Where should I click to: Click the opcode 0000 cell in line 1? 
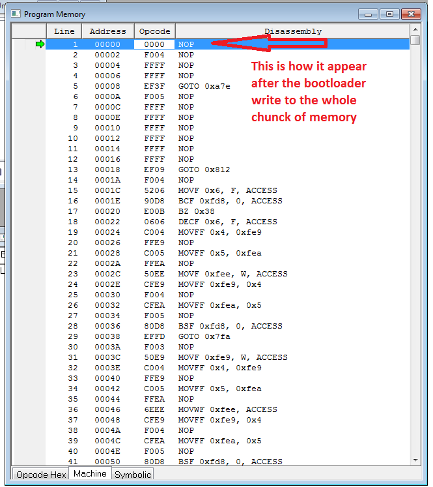154,44
